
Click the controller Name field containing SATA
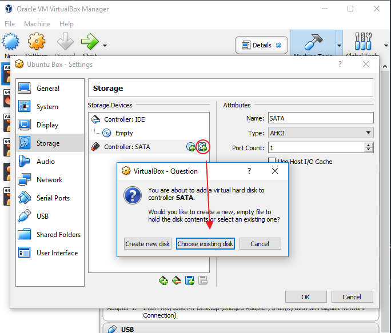(321, 118)
